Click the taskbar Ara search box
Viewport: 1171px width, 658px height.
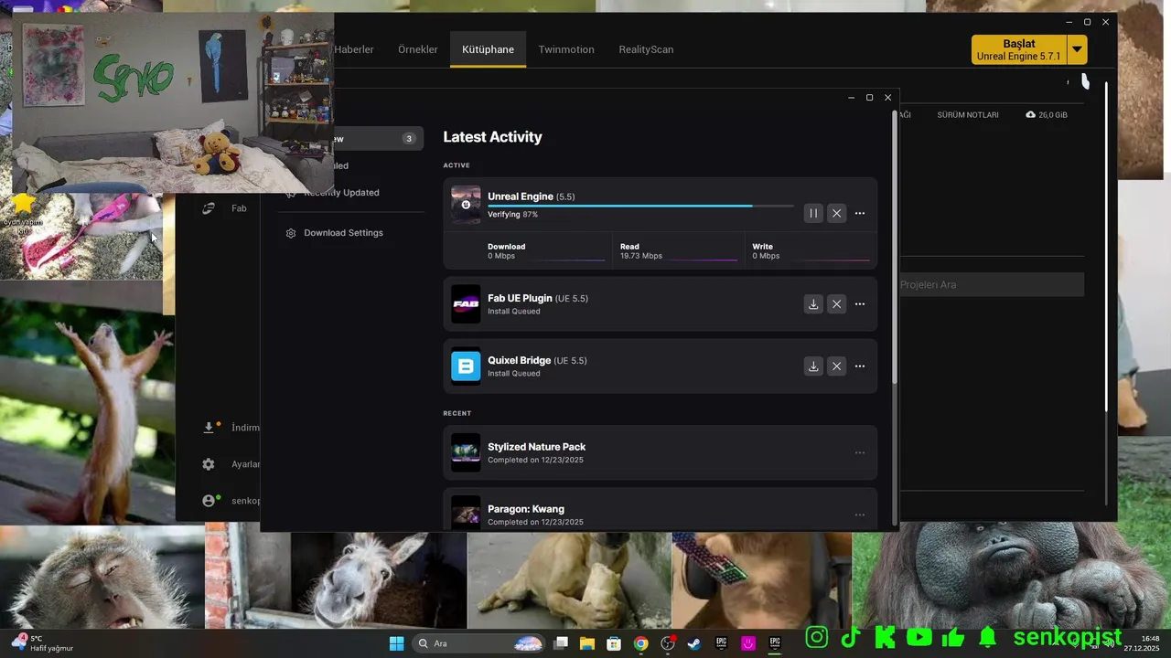(479, 643)
